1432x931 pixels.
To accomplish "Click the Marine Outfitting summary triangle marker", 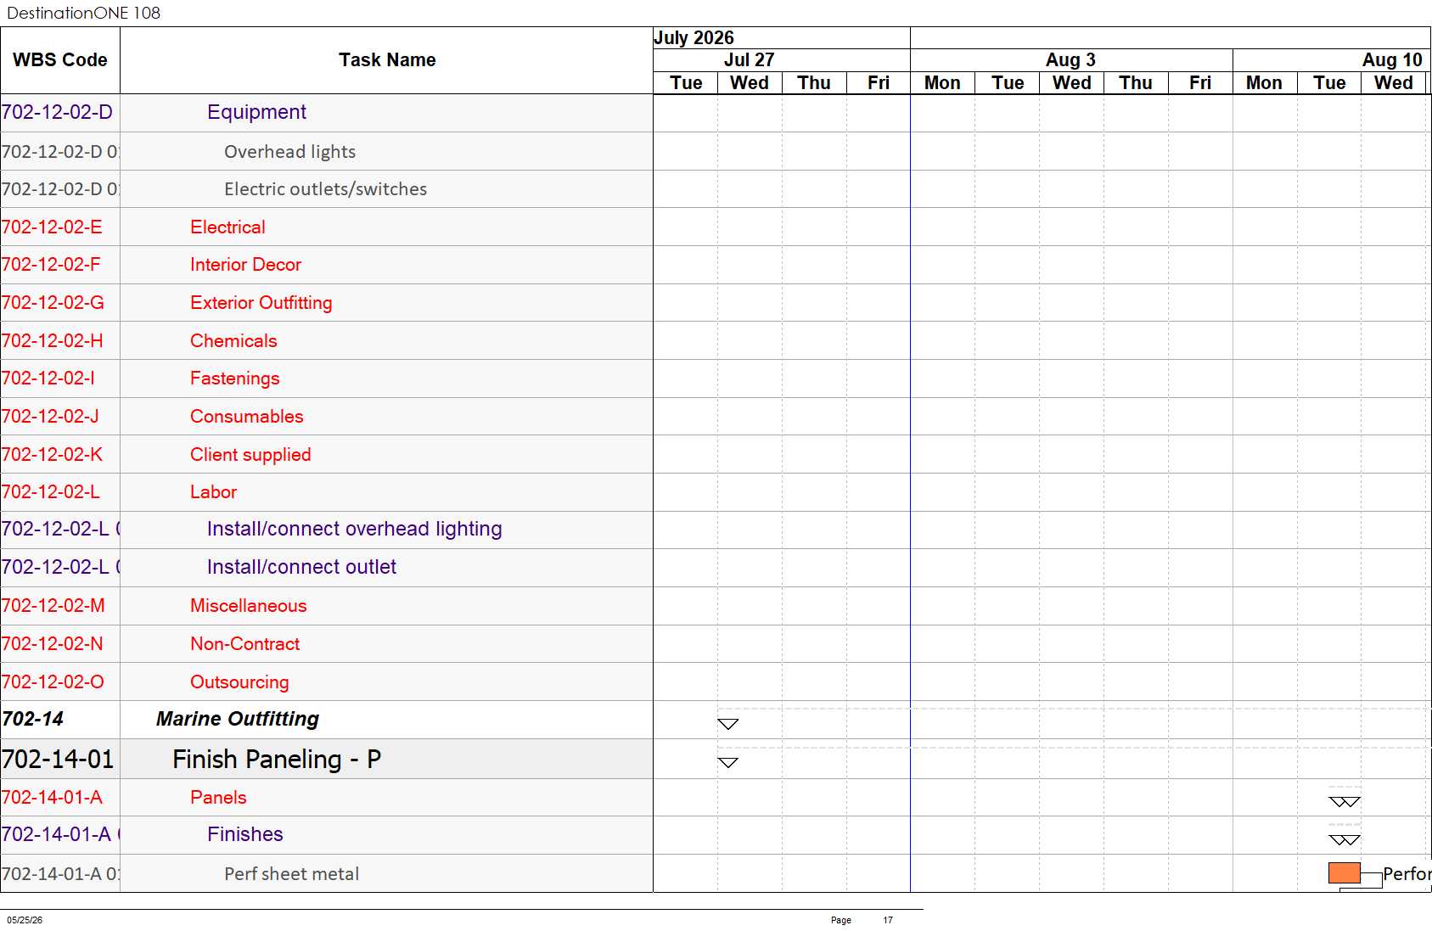I will coord(728,724).
